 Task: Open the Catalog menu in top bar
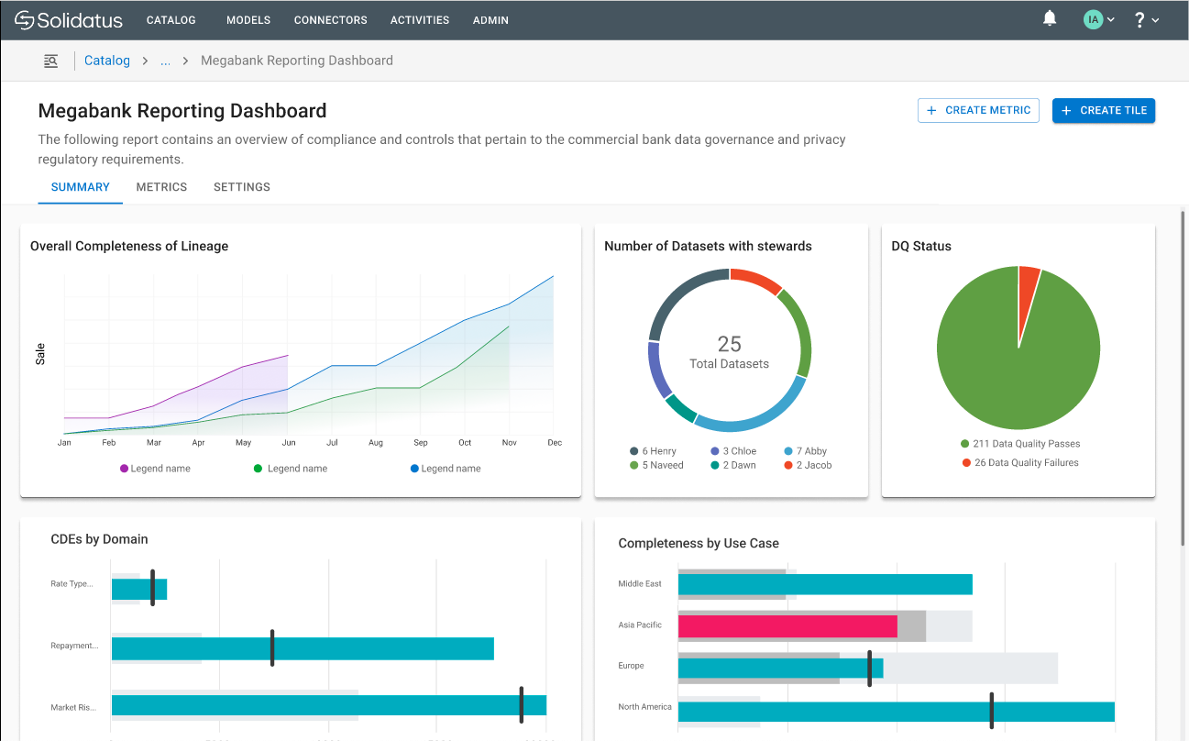(171, 19)
